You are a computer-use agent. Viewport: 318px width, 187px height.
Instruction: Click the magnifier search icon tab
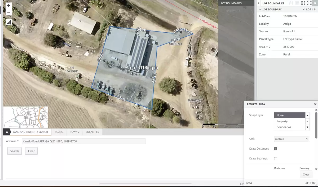click(8, 132)
